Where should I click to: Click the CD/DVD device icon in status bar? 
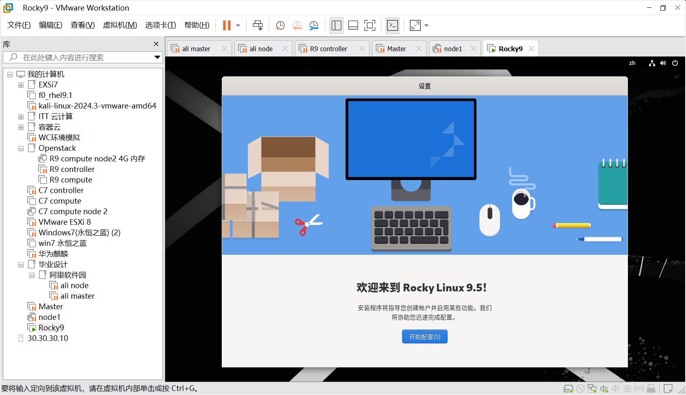[580, 388]
